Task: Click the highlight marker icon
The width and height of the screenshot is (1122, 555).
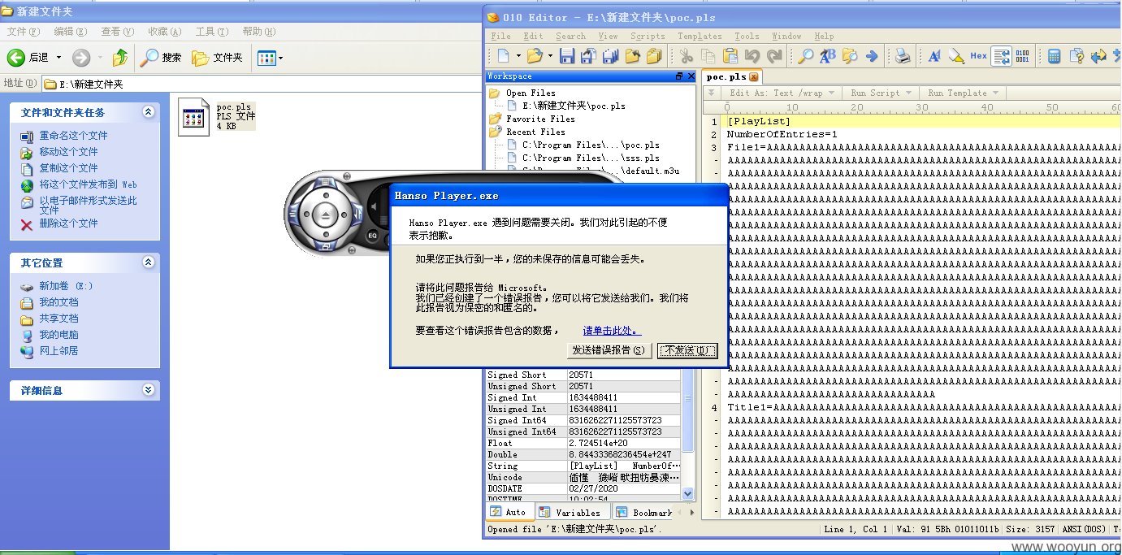Action: (956, 56)
